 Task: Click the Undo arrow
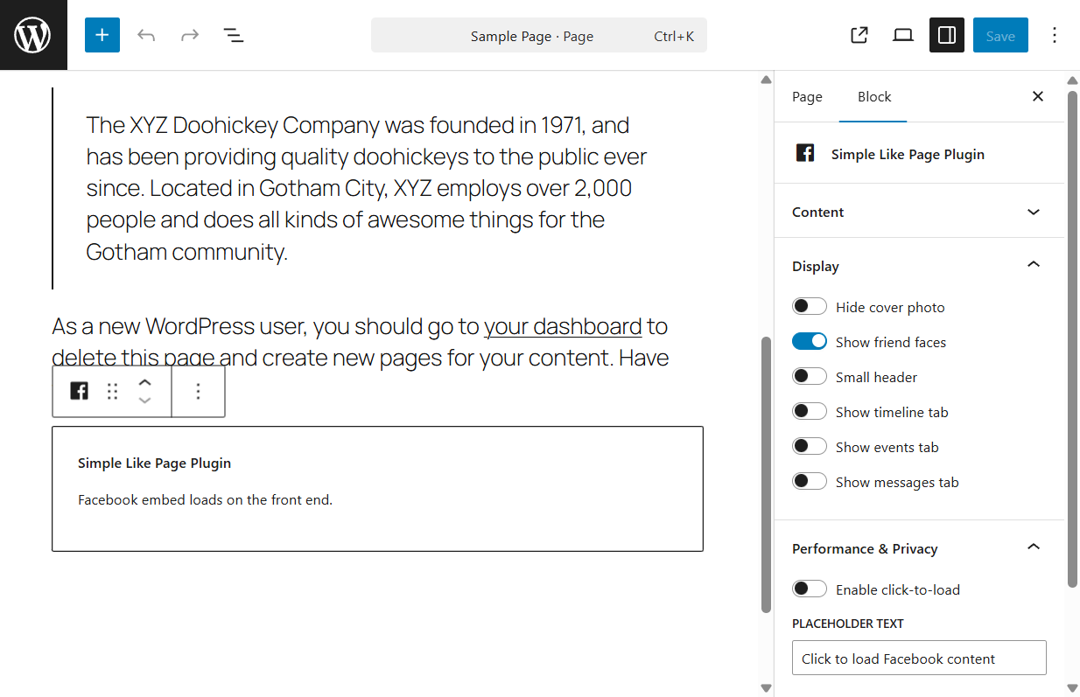146,35
